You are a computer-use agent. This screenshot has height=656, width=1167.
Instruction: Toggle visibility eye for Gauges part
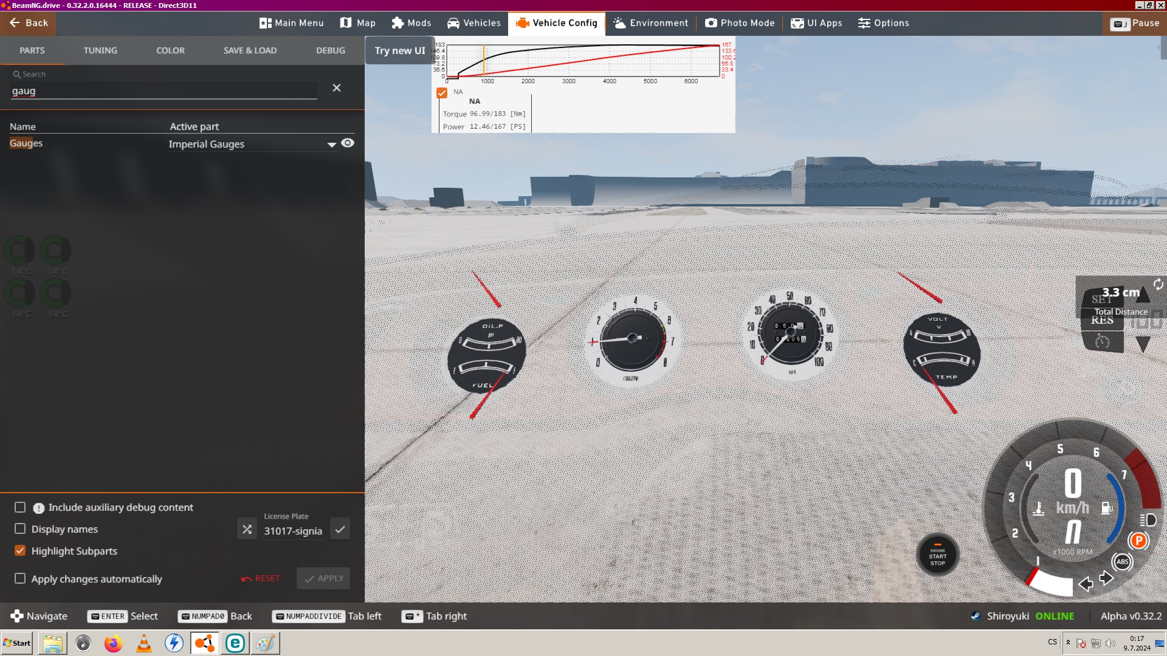click(348, 143)
